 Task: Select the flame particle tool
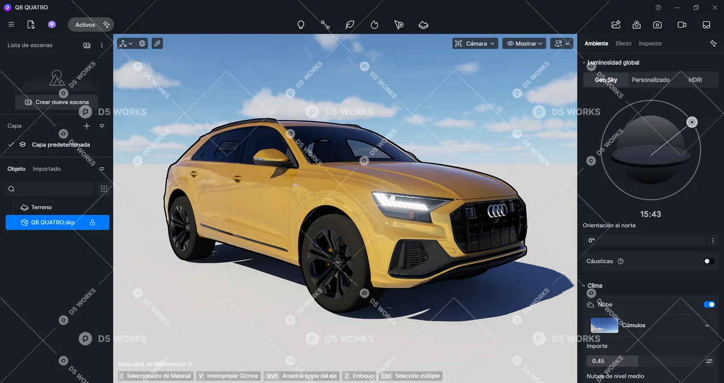click(374, 25)
